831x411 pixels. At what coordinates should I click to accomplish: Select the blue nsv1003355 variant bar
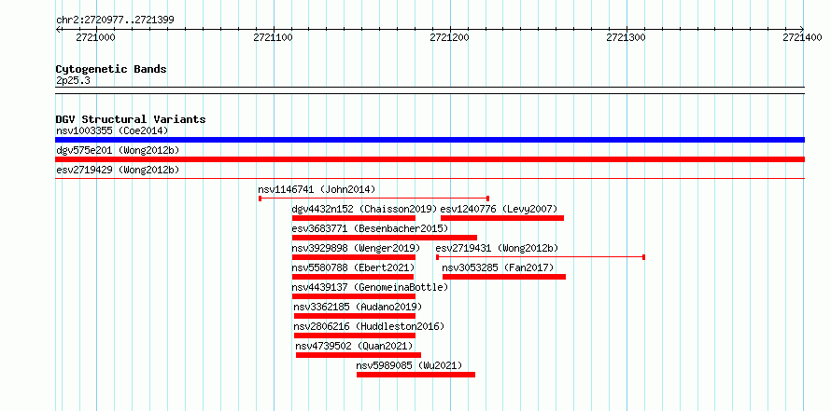pos(430,140)
